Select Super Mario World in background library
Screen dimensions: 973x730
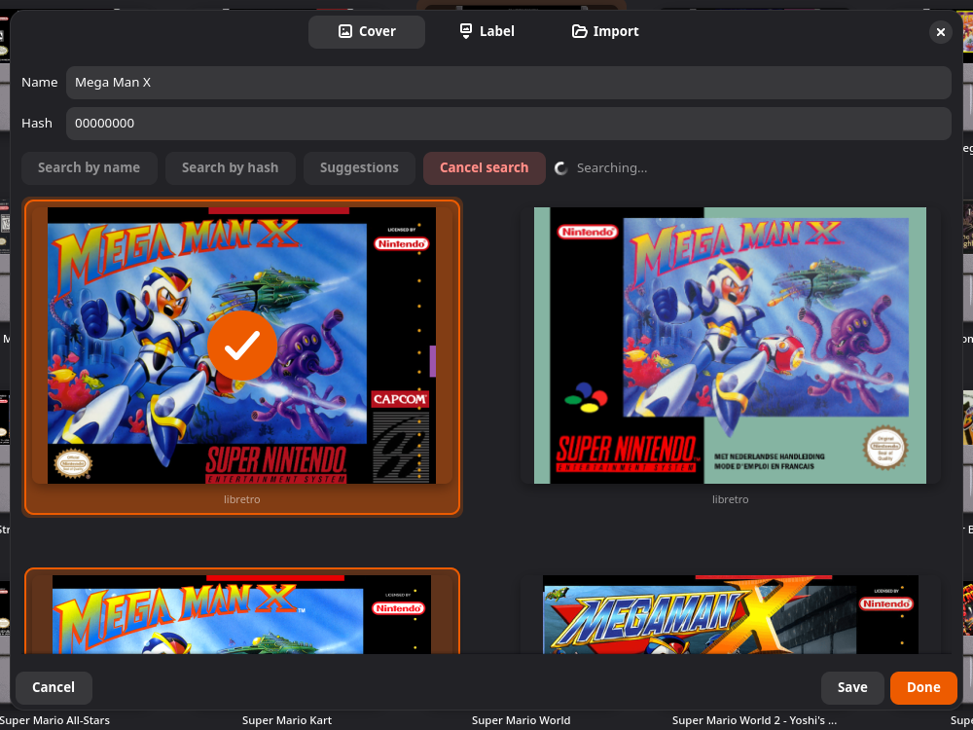click(x=521, y=720)
